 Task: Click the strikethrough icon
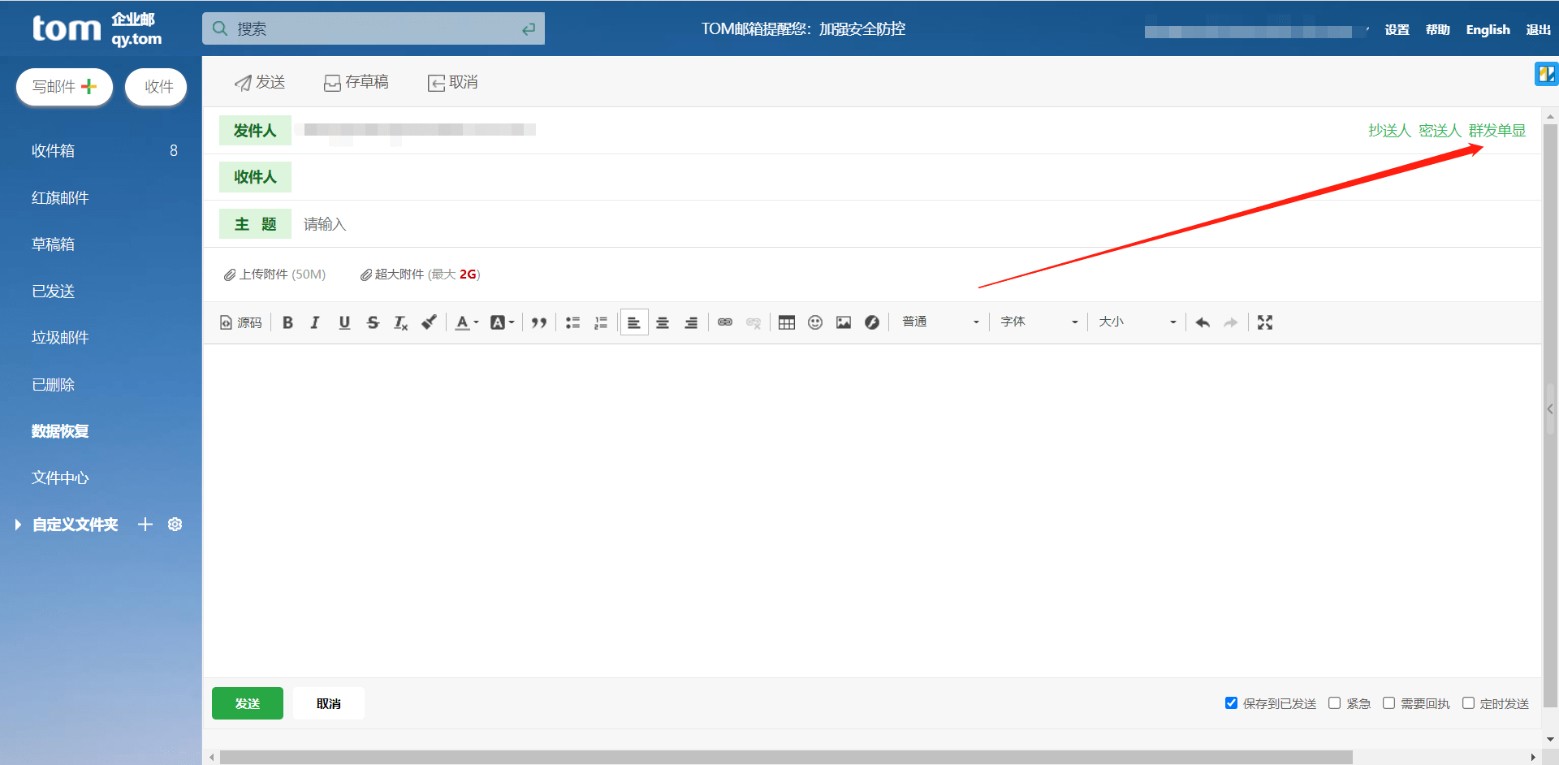click(x=373, y=322)
